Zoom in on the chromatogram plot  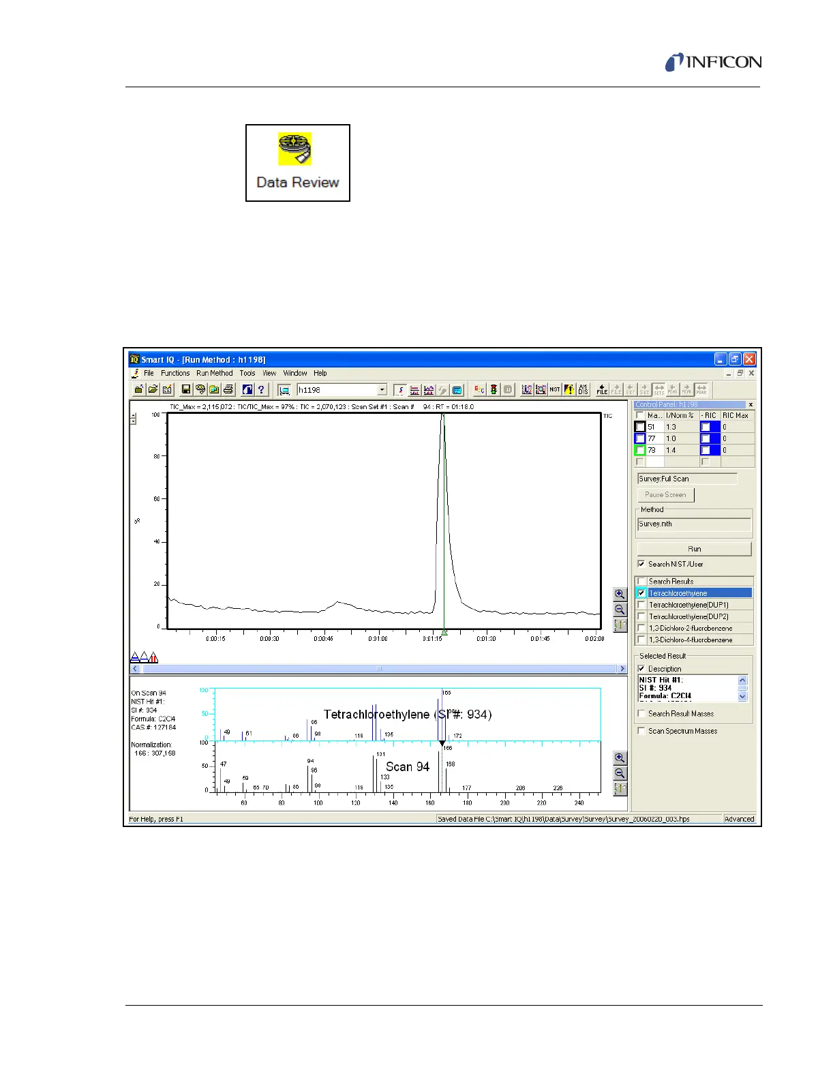click(x=620, y=595)
